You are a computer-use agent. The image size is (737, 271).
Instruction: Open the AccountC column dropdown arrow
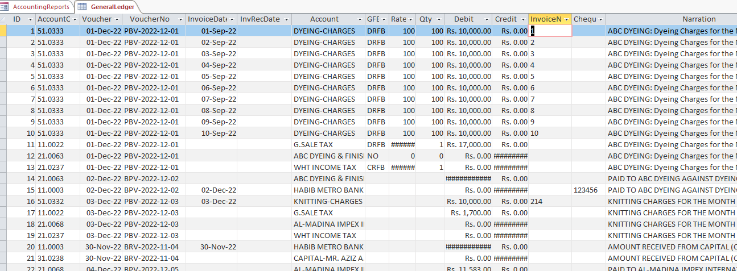pyautogui.click(x=75, y=19)
